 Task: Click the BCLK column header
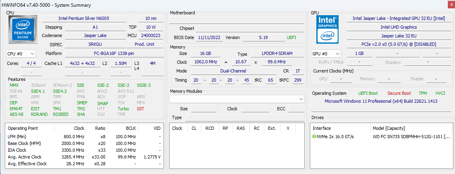[x=123, y=128]
